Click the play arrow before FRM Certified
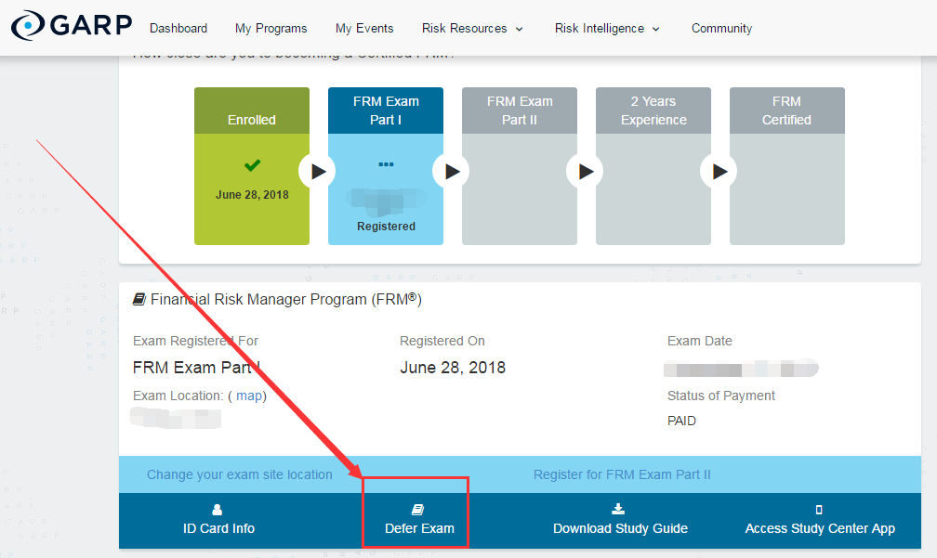The width and height of the screenshot is (937, 558). [719, 171]
